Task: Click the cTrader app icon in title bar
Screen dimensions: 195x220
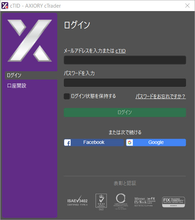Action: click(5, 6)
